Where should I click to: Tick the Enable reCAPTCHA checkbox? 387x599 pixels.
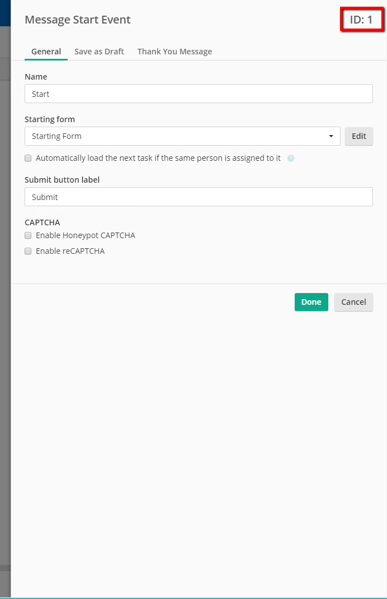[x=28, y=251]
